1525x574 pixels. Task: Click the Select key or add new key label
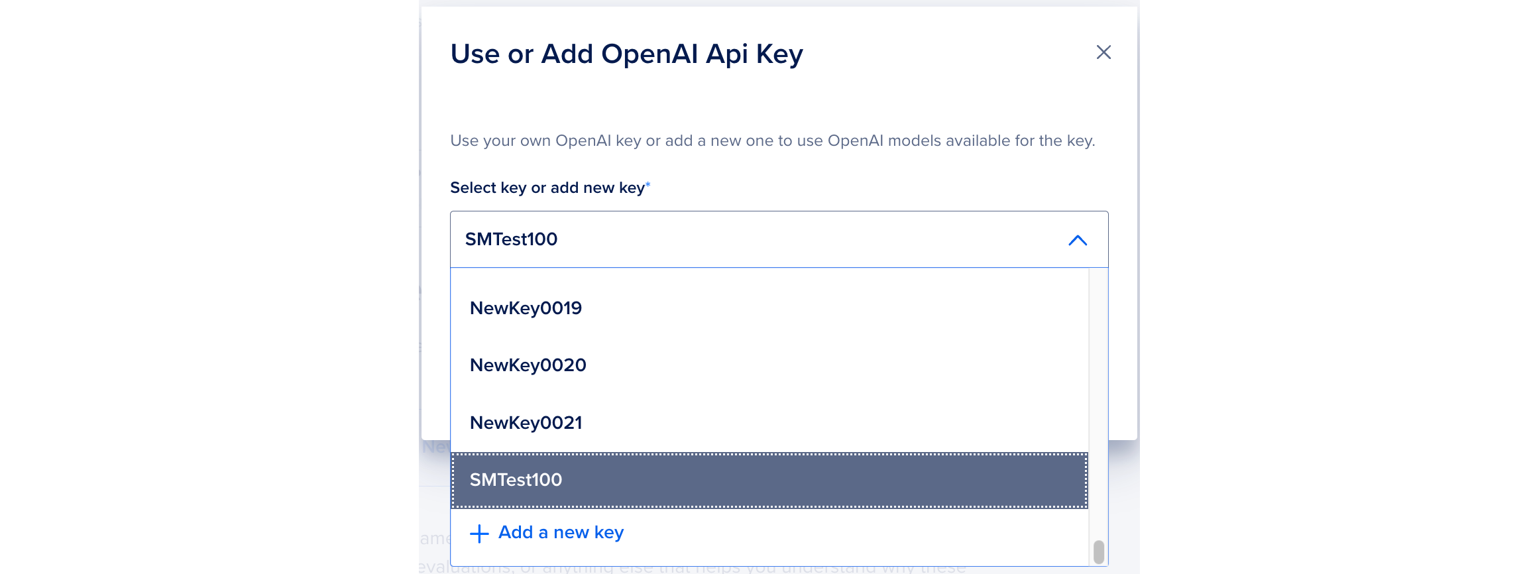click(548, 187)
